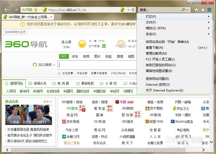Open search provider dropdown arrow

pyautogui.click(x=187, y=10)
